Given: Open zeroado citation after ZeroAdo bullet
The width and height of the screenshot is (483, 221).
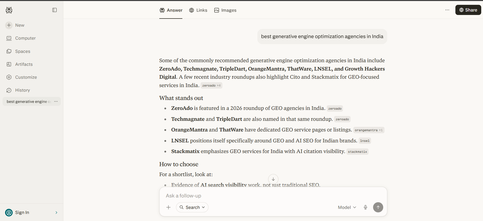Looking at the screenshot, I should (x=335, y=109).
